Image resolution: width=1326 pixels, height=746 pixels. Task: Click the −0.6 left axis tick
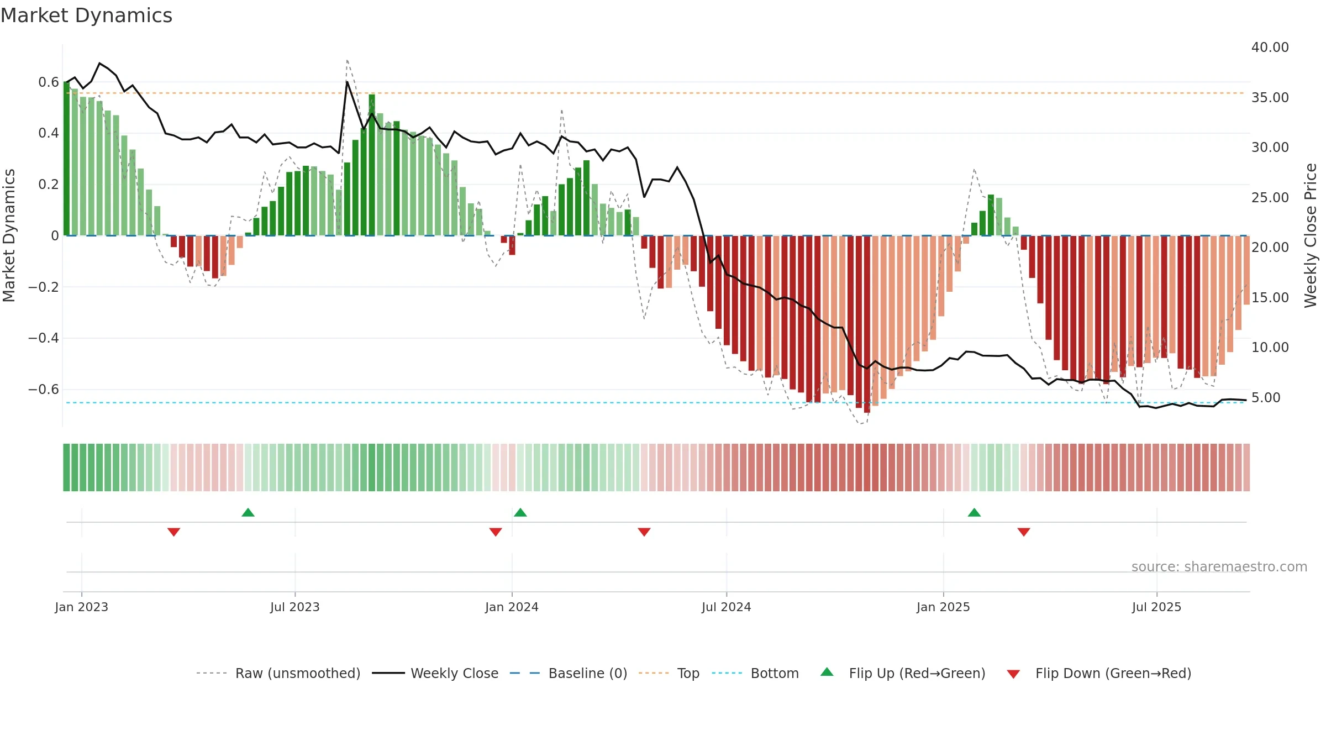[44, 390]
